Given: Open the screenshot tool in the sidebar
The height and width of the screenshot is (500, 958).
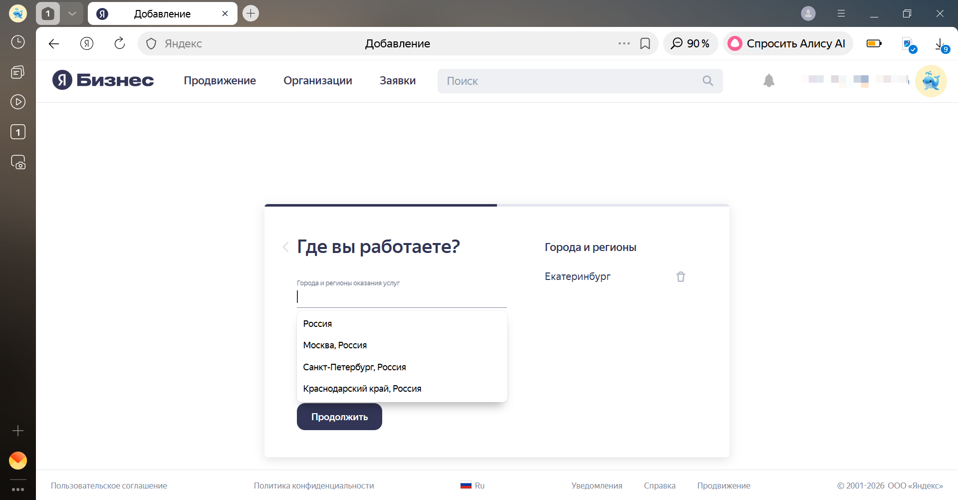Looking at the screenshot, I should 18,162.
